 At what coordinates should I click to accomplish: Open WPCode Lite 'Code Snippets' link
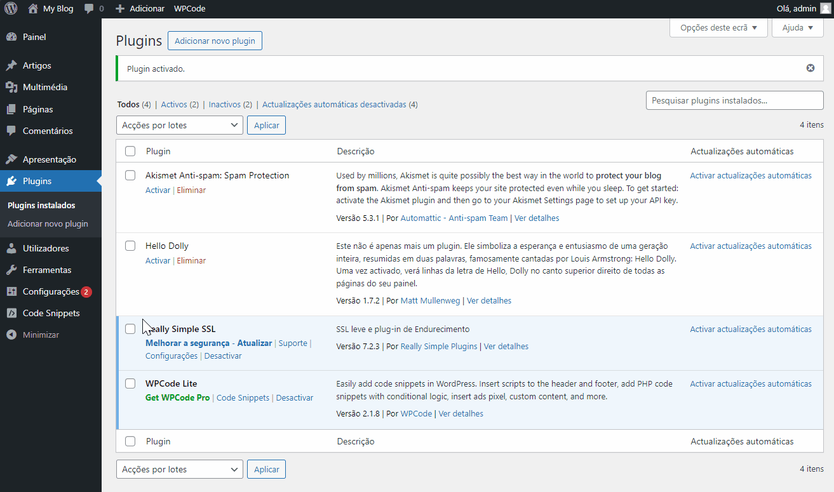click(x=243, y=398)
